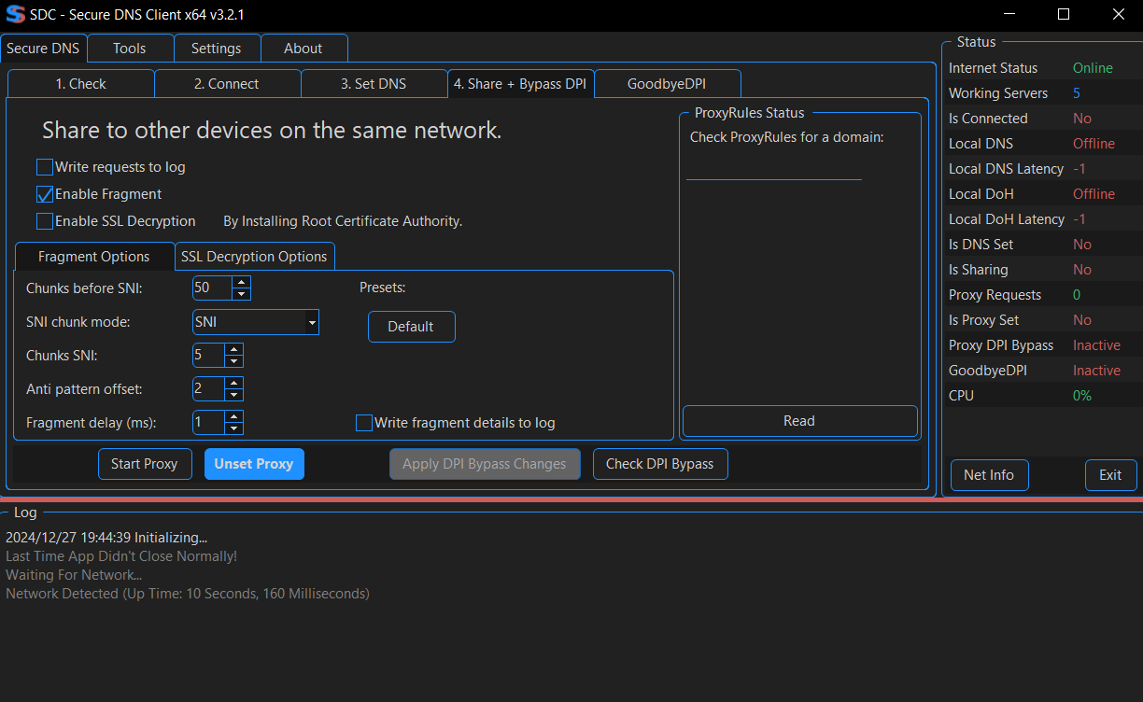Uncheck Enable Fragment checkbox
The width and height of the screenshot is (1143, 702).
tap(45, 195)
